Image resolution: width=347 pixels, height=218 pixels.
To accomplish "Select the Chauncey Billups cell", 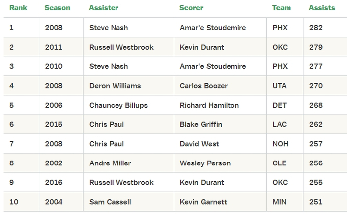I will tap(118, 105).
